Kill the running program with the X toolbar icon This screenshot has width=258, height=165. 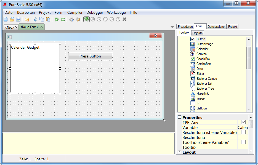point(124,19)
